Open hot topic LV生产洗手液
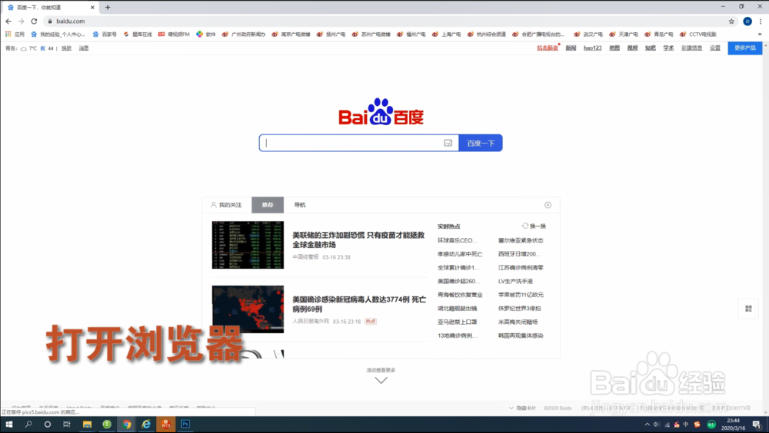The width and height of the screenshot is (769, 433). click(515, 281)
